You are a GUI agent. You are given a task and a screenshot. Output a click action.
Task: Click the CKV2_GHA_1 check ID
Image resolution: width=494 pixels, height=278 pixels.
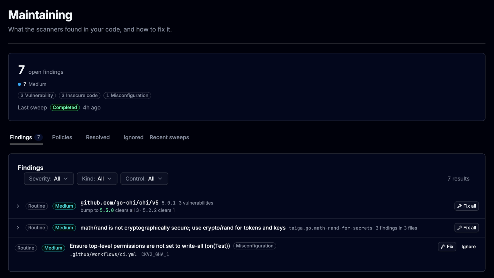[x=155, y=254]
